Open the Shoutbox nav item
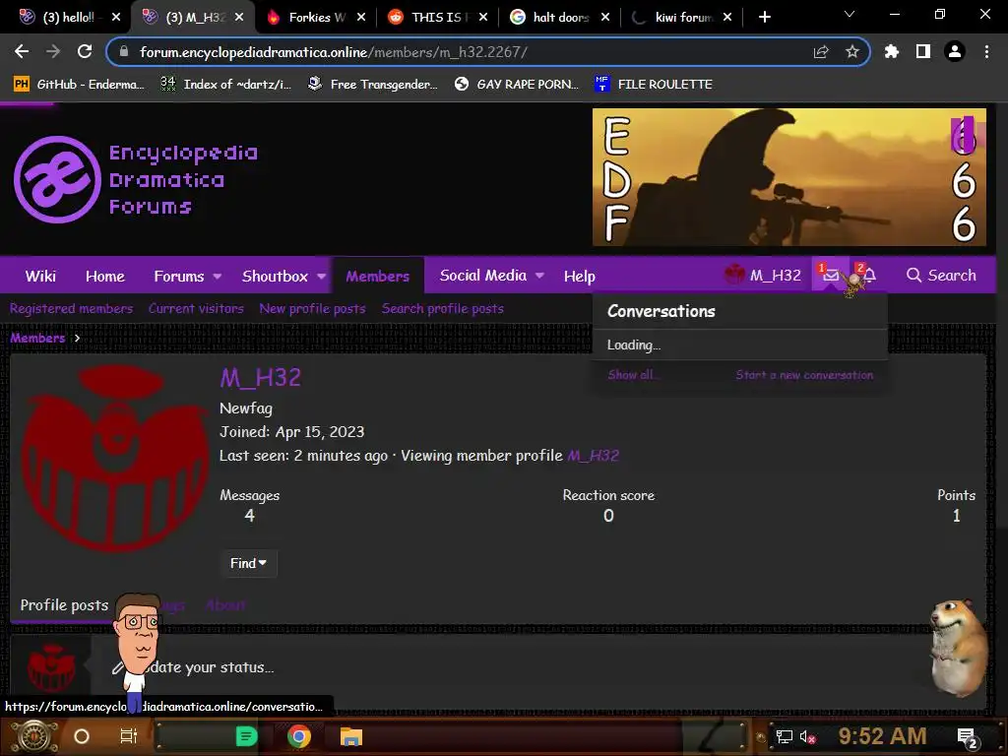The width and height of the screenshot is (1008, 756). pyautogui.click(x=276, y=276)
